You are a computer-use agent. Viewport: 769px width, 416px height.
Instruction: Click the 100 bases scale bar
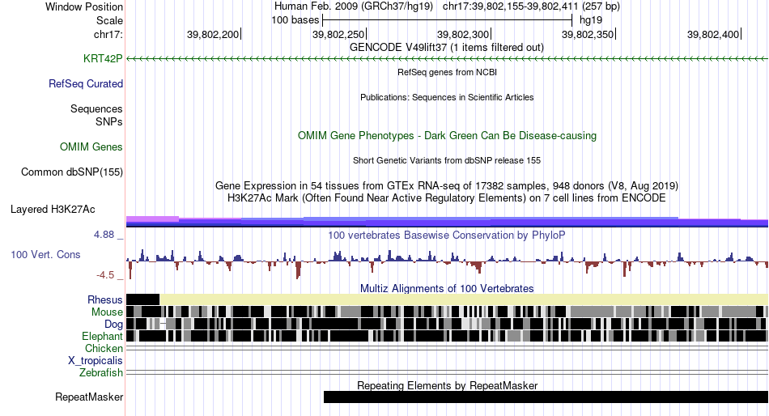coord(448,20)
